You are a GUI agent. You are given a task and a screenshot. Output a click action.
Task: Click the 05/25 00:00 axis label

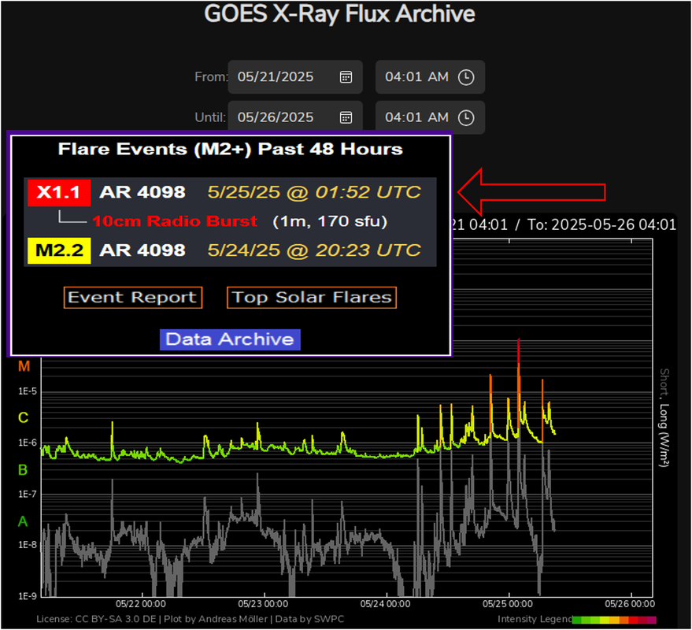coord(508,604)
